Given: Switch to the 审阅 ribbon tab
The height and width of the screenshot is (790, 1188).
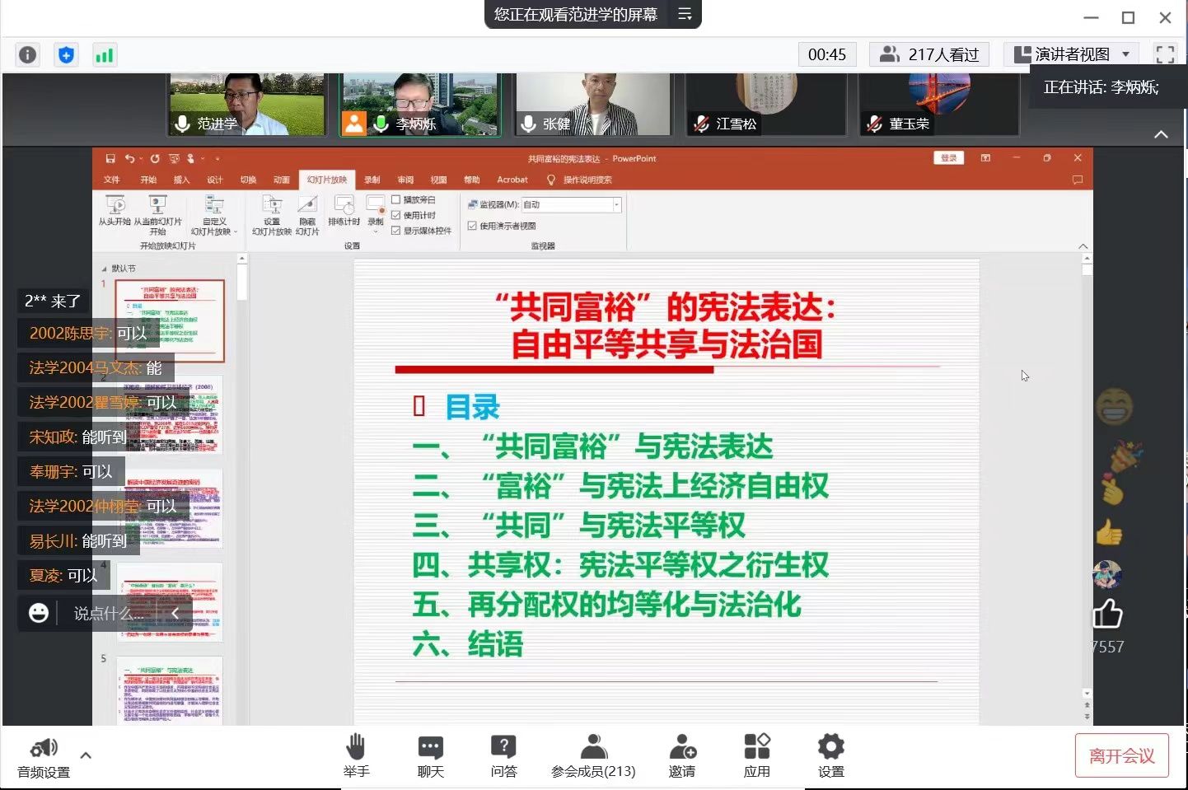Looking at the screenshot, I should tap(405, 180).
